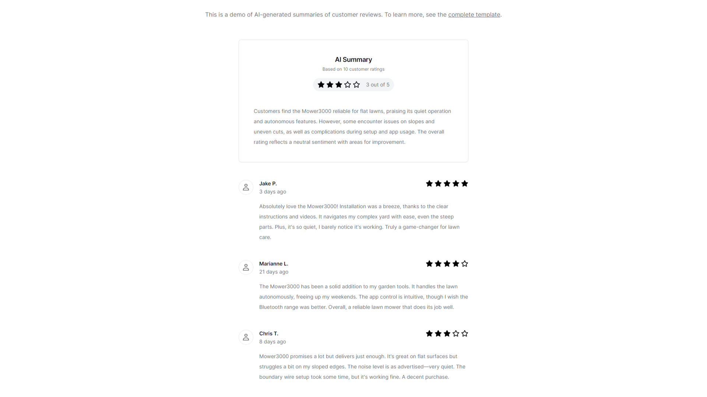This screenshot has width=707, height=397.
Task: Click the first star in AI Summary
Action: coord(321,85)
